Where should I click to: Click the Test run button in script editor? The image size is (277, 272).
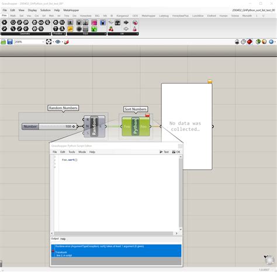[164, 152]
